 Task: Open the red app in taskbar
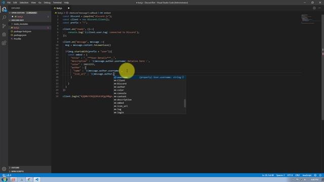[14, 179]
